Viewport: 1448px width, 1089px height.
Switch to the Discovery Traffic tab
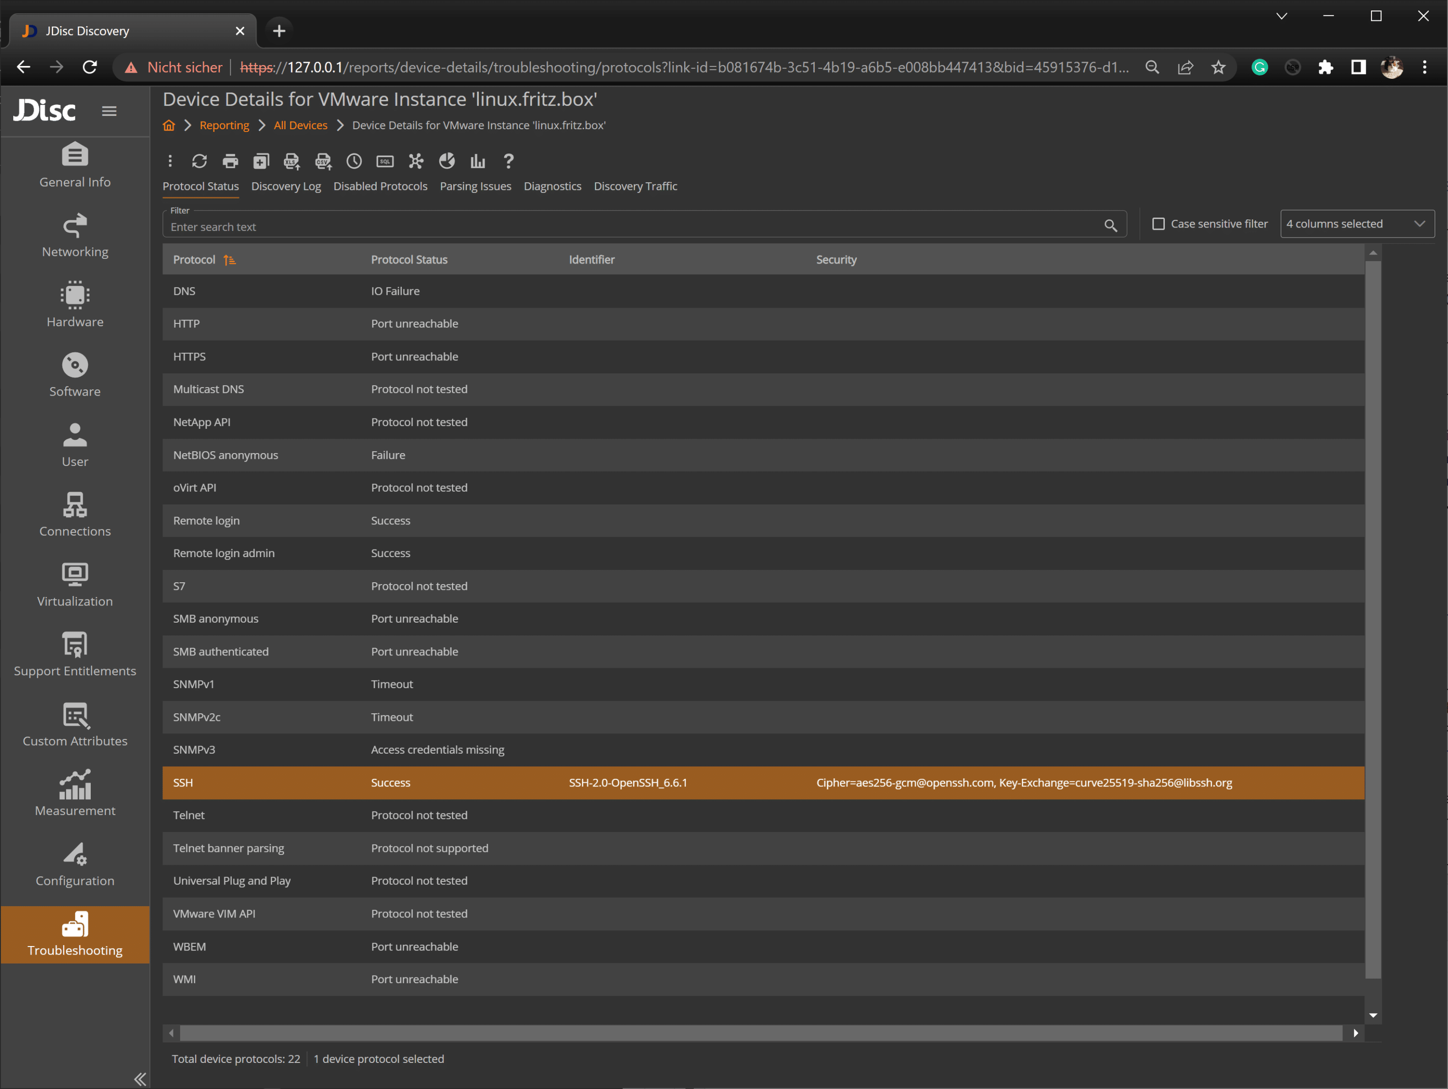click(636, 186)
